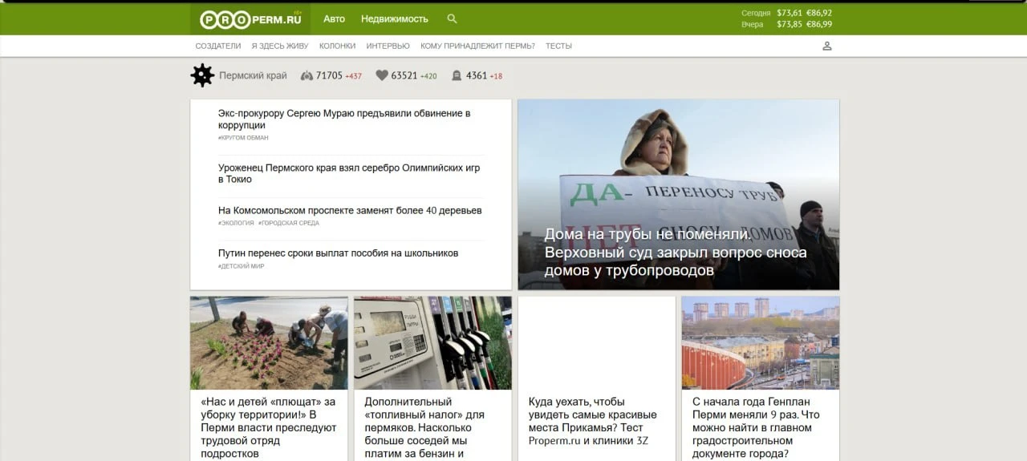This screenshot has width=1027, height=461.
Task: Open Кому принадлежит Пермь? section
Action: (x=477, y=46)
